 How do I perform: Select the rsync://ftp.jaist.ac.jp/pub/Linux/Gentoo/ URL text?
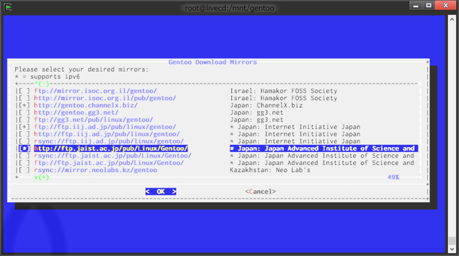click(x=112, y=156)
